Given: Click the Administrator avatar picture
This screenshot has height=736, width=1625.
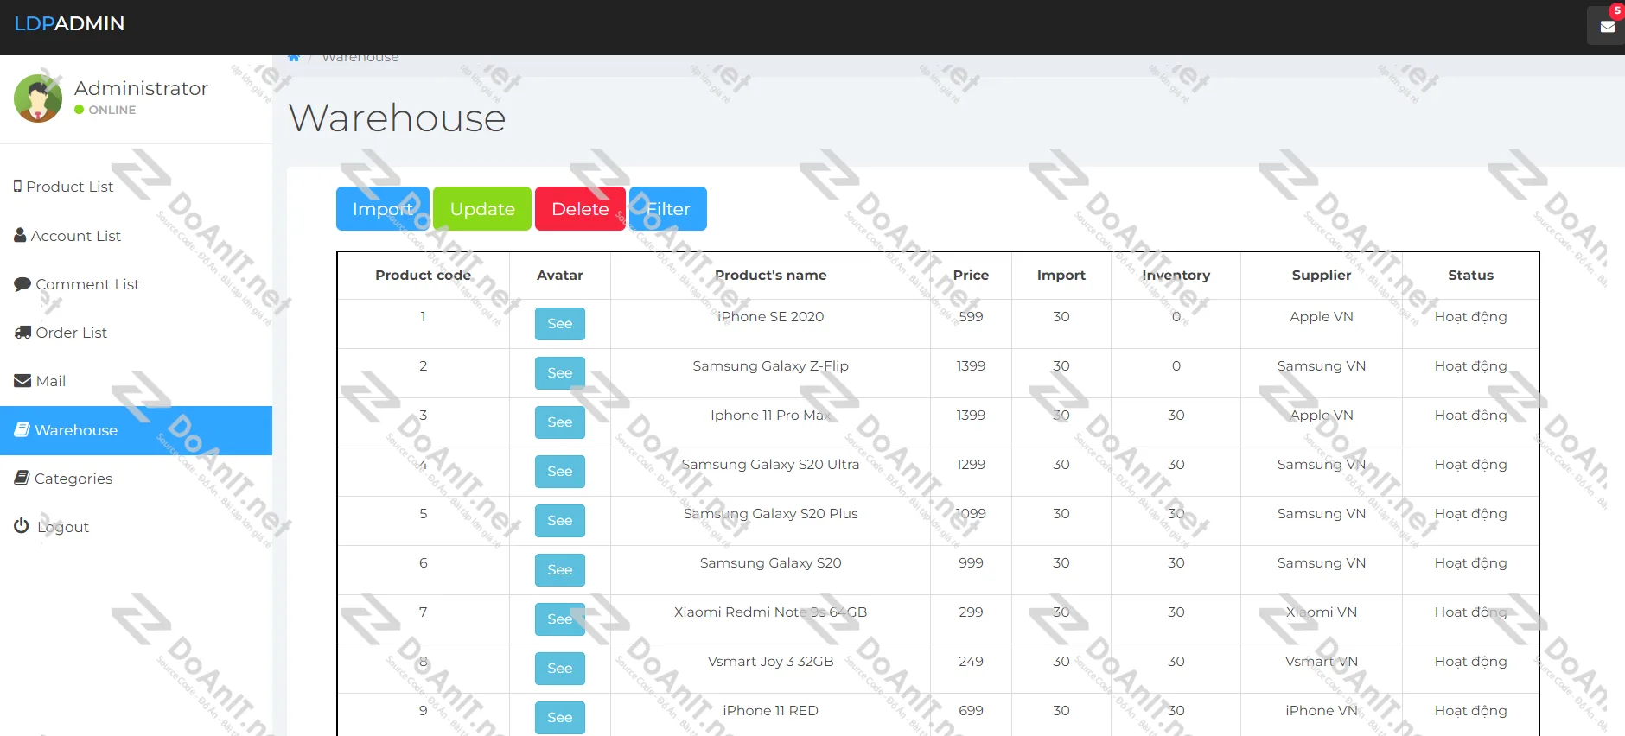Looking at the screenshot, I should tap(38, 98).
